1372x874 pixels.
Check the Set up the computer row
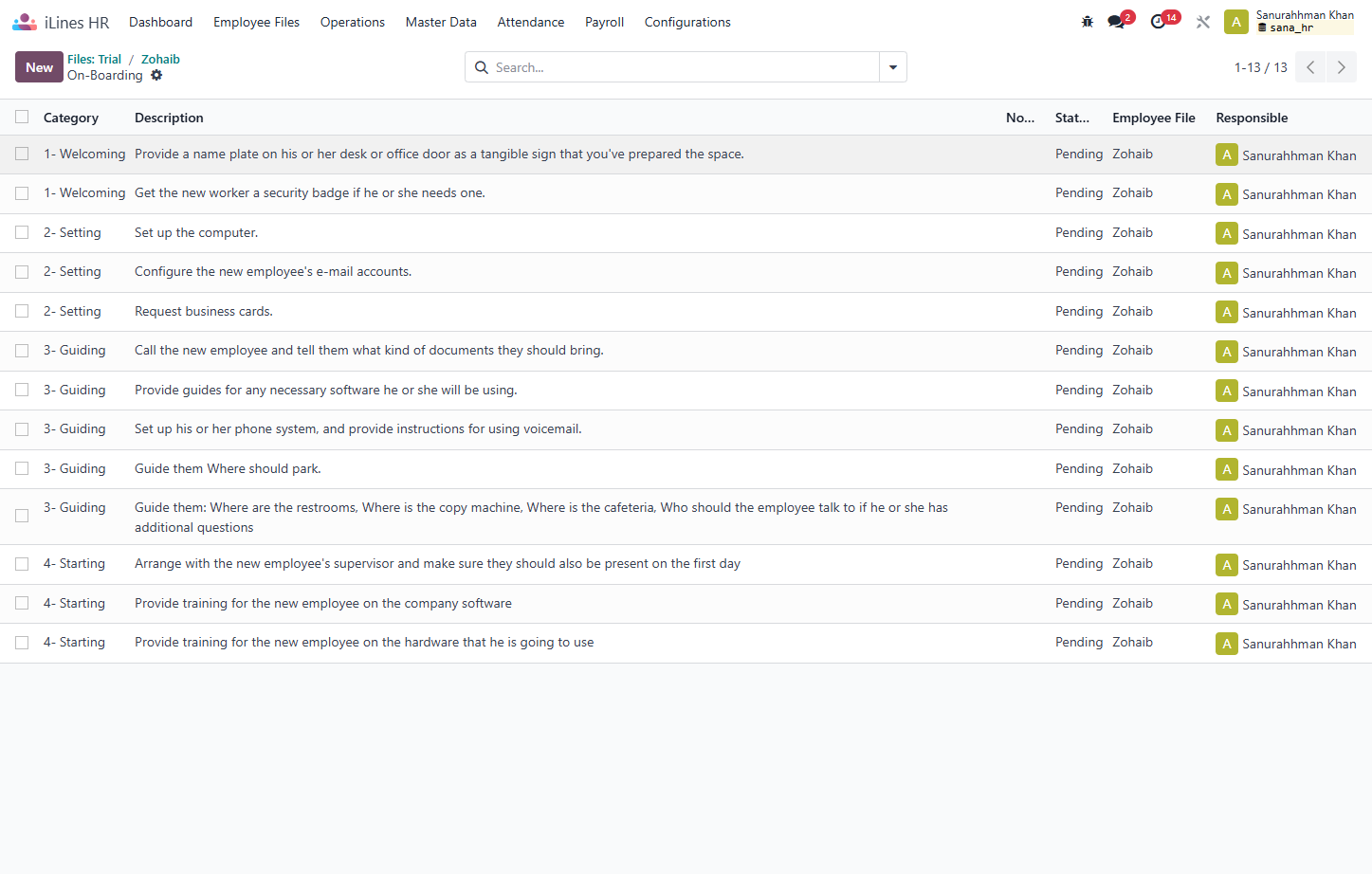(22, 232)
